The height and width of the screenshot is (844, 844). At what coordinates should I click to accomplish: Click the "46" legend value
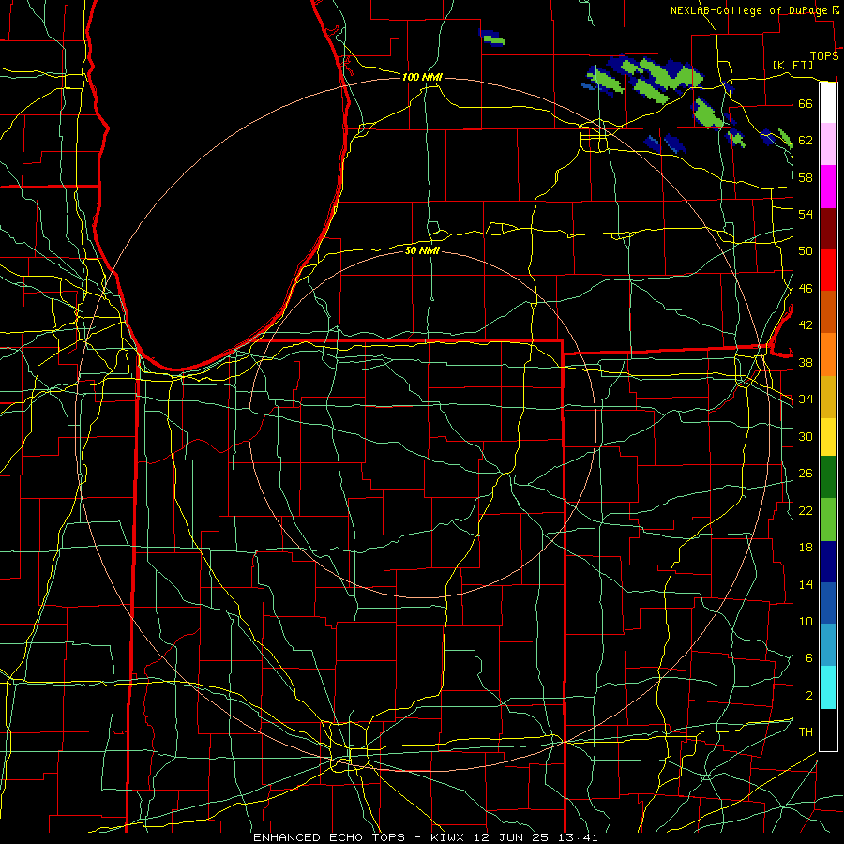click(x=806, y=289)
